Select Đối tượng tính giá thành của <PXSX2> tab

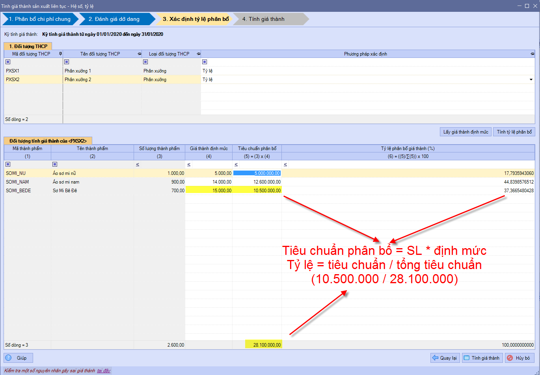click(x=48, y=141)
